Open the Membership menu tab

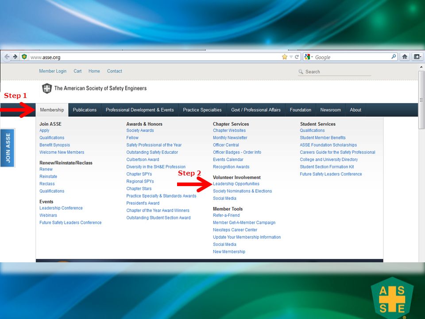point(52,110)
